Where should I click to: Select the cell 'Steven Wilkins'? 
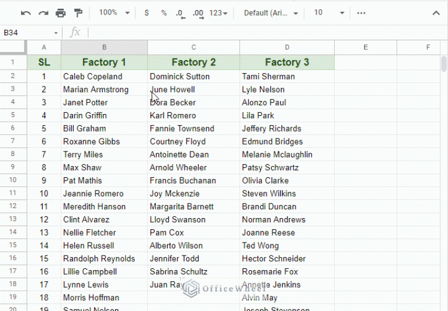(287, 193)
